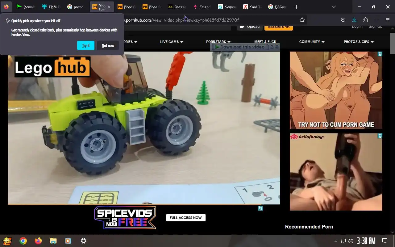Screen dimensions: 395x247
Task: Switch to the Cool Te tab
Action: (252, 7)
